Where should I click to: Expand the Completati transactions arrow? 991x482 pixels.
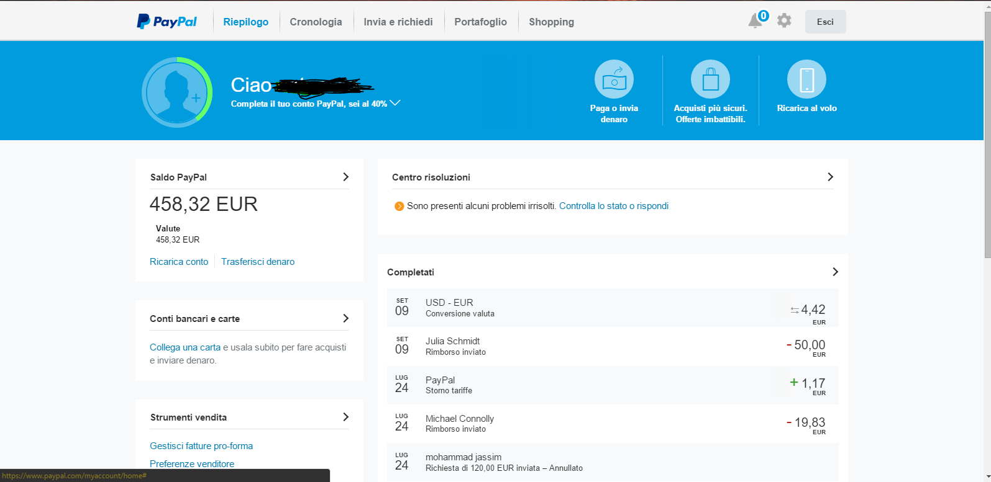(835, 272)
